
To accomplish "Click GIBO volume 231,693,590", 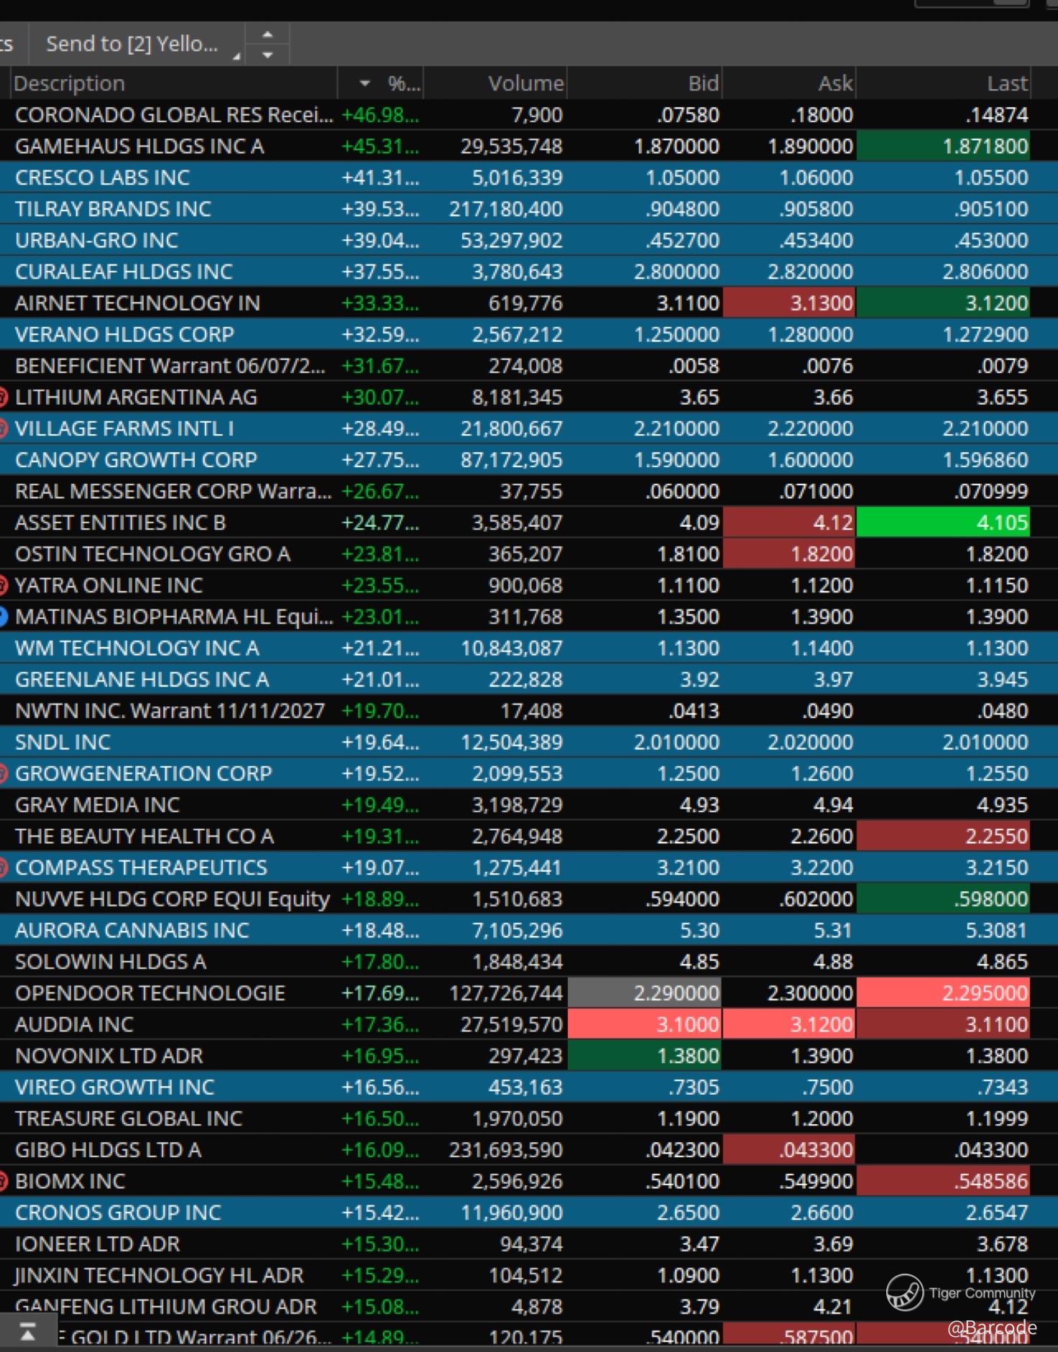I will (x=506, y=1151).
